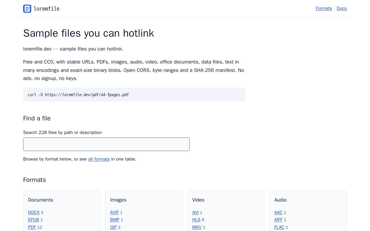
Task: Open the AAC audio format link
Action: coord(278,213)
